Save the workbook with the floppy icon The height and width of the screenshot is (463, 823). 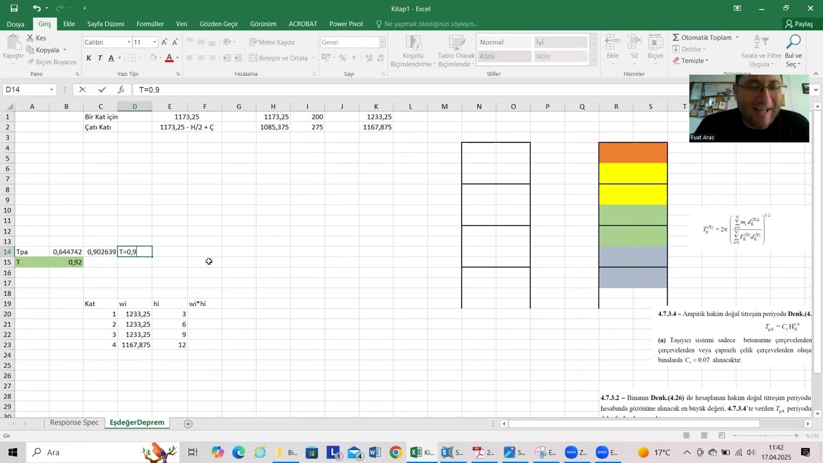tap(14, 8)
